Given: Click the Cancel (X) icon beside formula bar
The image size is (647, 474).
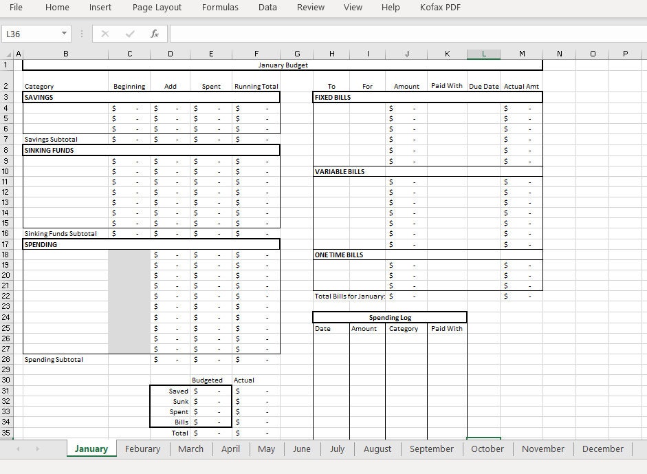Looking at the screenshot, I should [105, 33].
